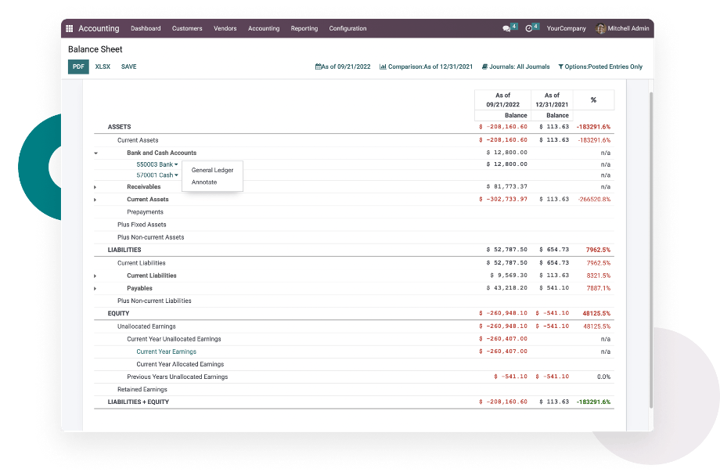Open the Comparison chart filter

[x=426, y=67]
